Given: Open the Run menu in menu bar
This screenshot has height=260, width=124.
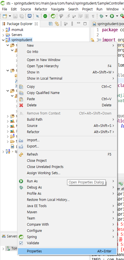Looking at the screenshot, I should point(99,9).
